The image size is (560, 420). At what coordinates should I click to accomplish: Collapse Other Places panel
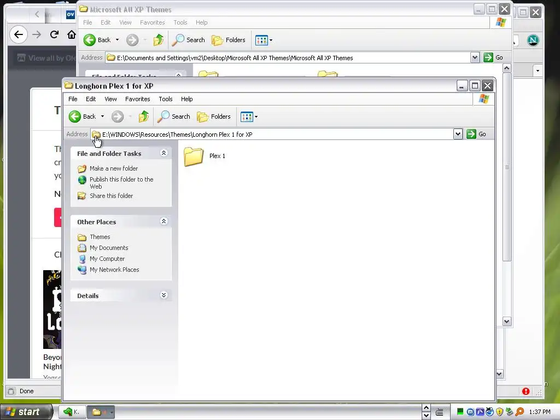[x=164, y=221]
